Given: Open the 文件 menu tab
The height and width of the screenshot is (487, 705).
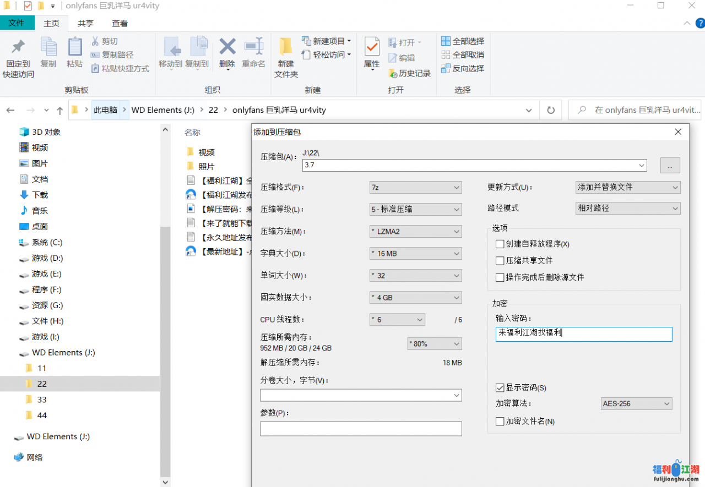Looking at the screenshot, I should [x=17, y=23].
